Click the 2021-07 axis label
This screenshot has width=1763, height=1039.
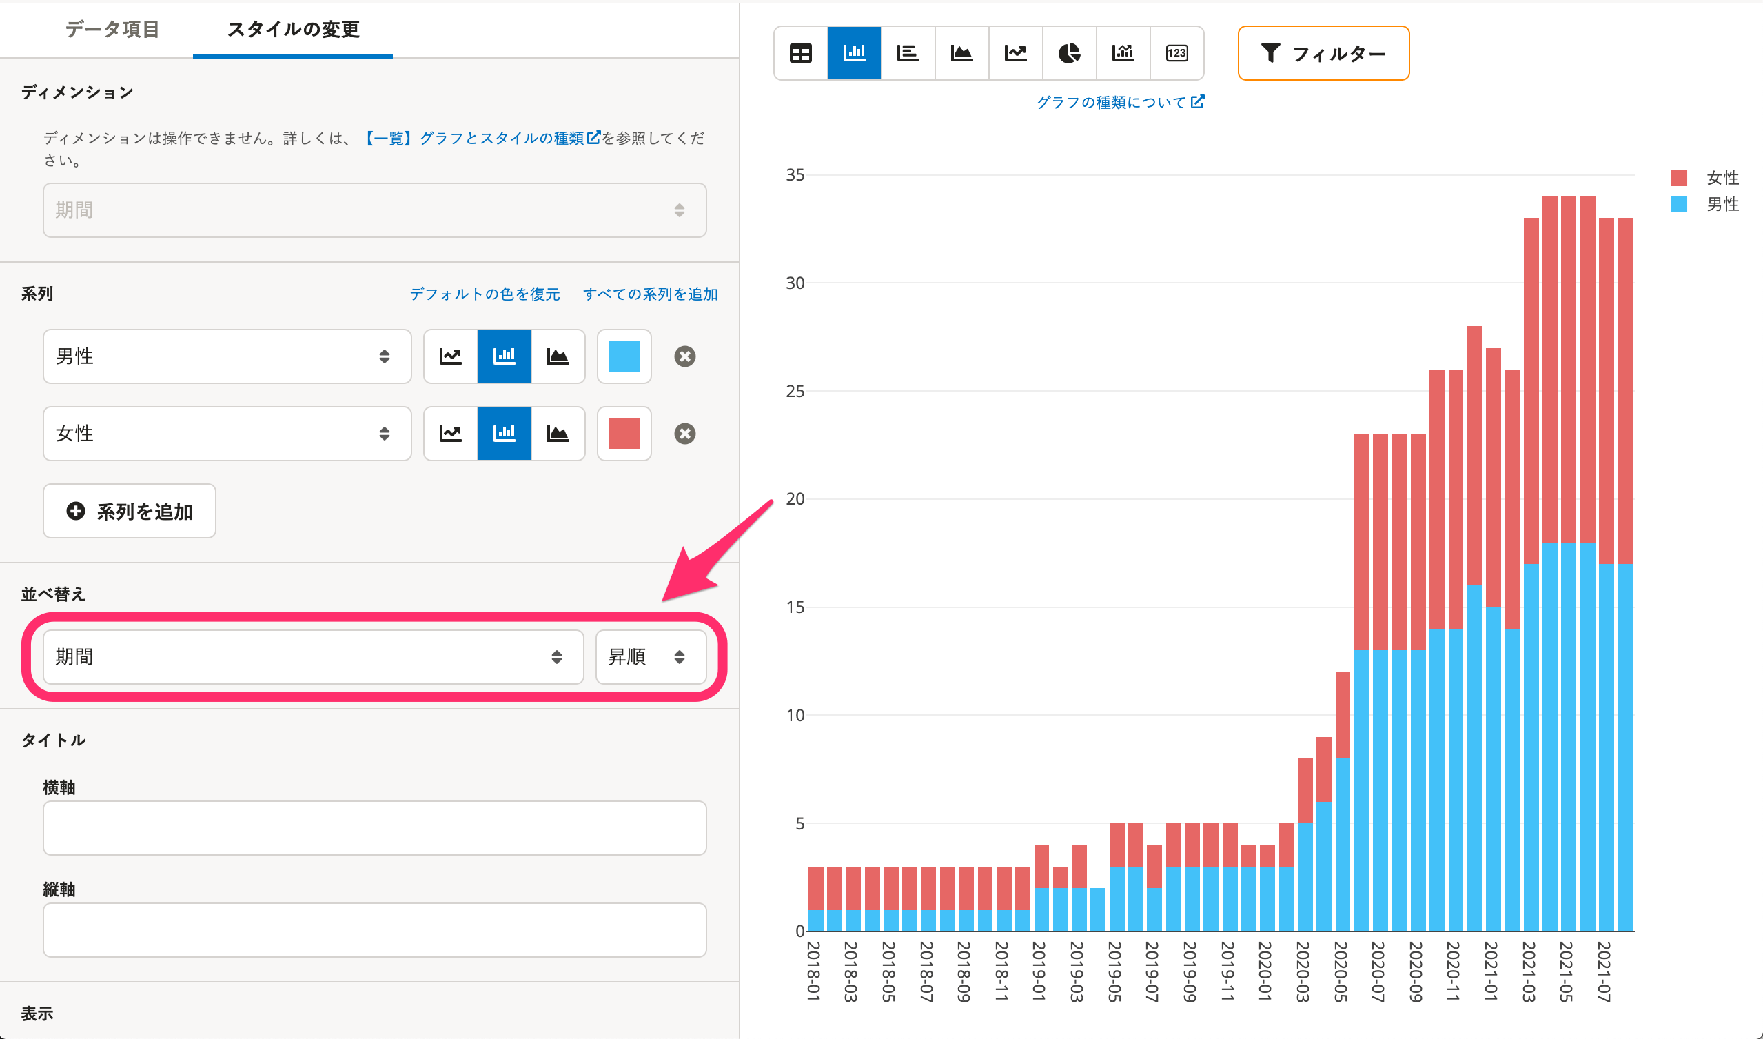pyautogui.click(x=1604, y=972)
